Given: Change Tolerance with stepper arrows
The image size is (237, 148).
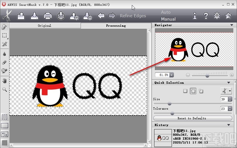Looking at the screenshot, I should tap(230, 108).
